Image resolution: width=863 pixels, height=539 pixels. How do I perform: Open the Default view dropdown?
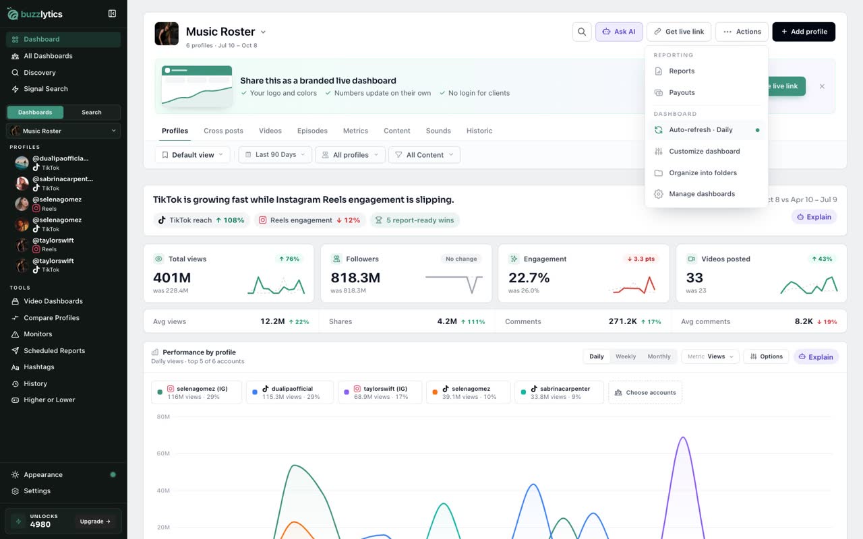pyautogui.click(x=193, y=155)
